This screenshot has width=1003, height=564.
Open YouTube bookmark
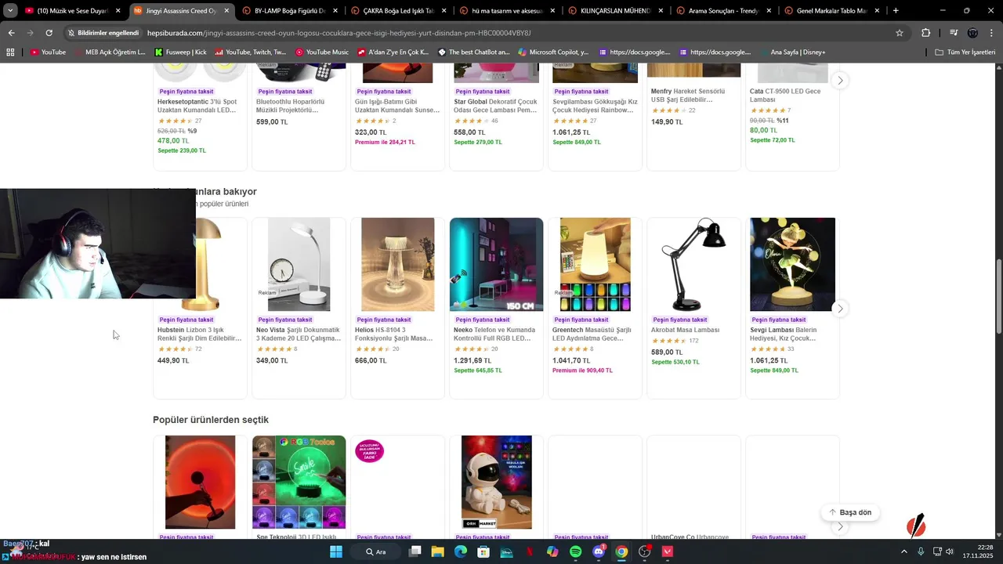pos(48,52)
